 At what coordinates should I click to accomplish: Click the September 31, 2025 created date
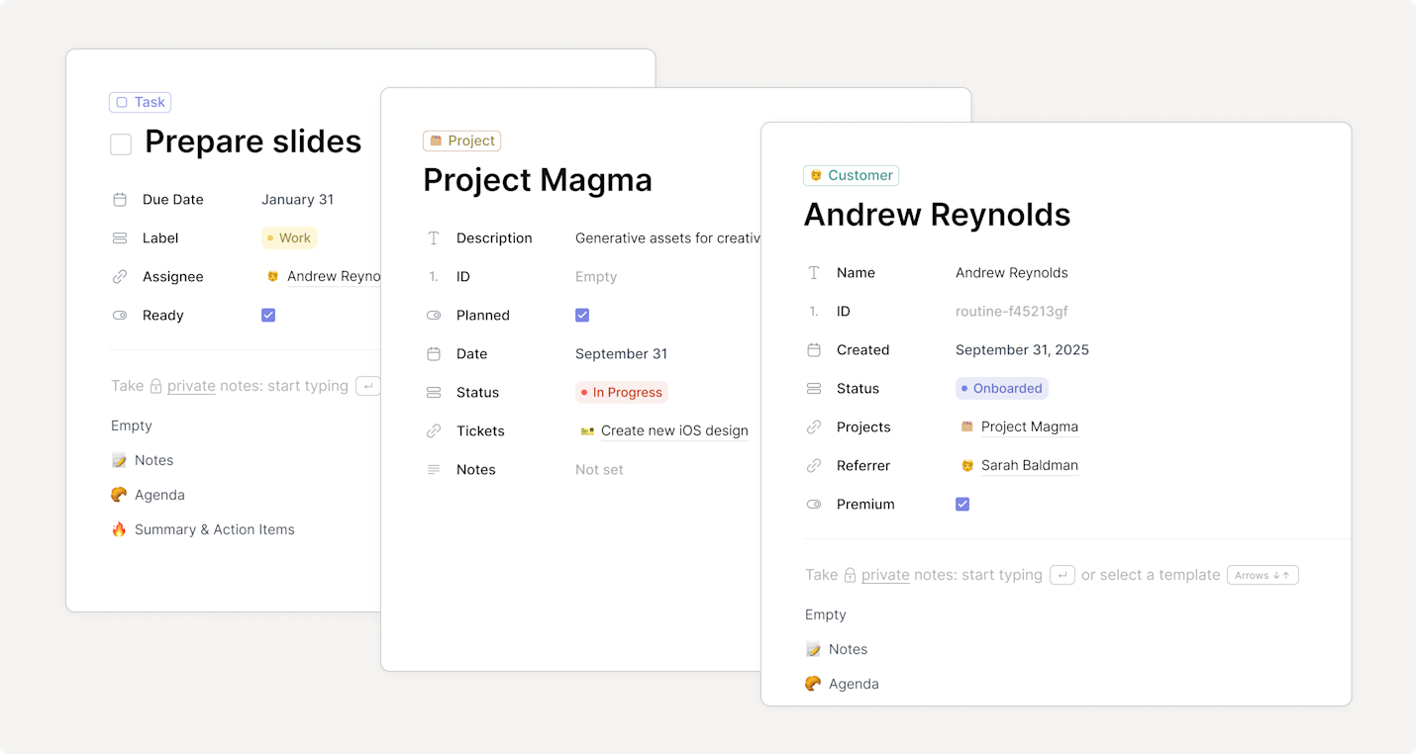1022,350
